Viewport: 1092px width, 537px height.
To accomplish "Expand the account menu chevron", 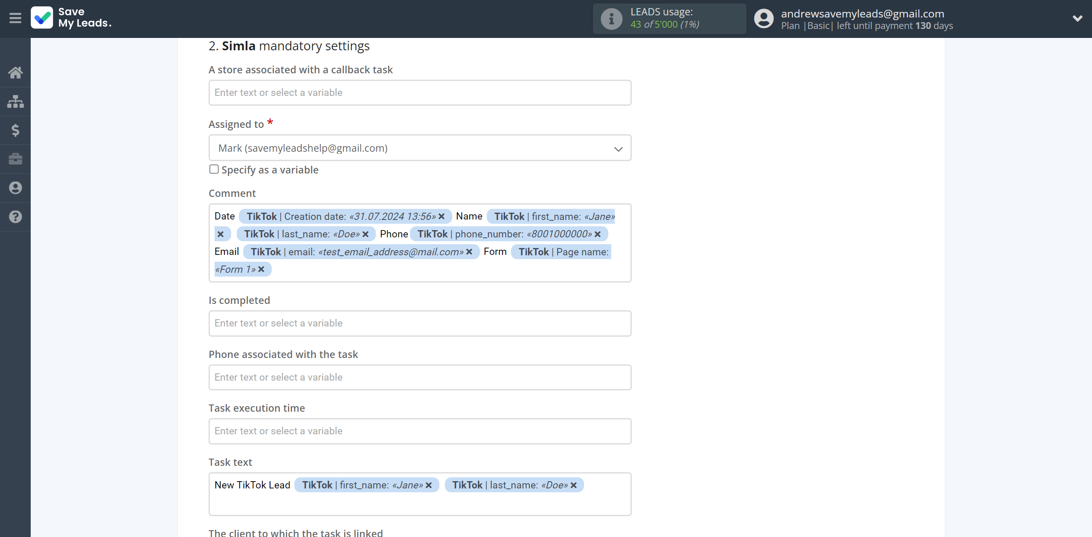I will 1077,18.
